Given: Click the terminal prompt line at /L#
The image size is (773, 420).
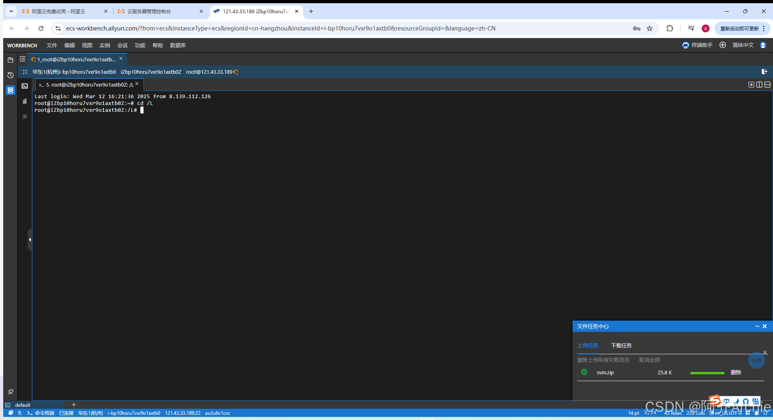Looking at the screenshot, I should coord(89,110).
